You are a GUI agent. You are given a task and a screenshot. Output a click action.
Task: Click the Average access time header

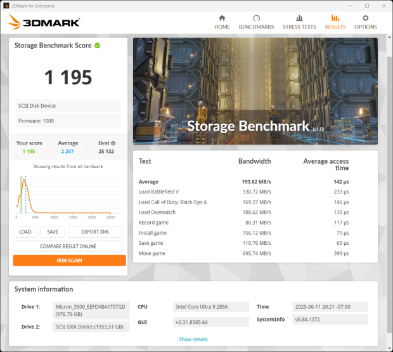point(326,164)
